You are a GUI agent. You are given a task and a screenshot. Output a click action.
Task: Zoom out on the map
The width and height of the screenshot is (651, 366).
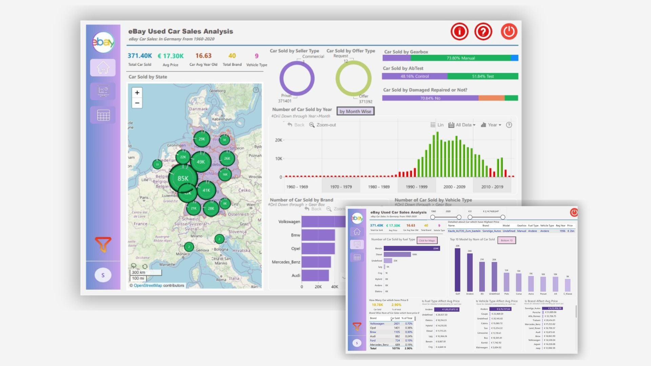point(137,103)
